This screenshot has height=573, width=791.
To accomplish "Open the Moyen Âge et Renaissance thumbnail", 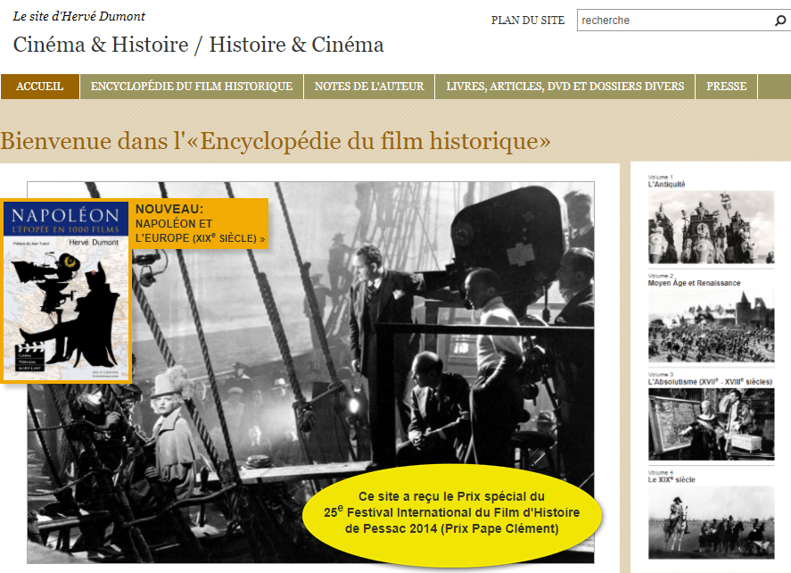I will [x=711, y=325].
